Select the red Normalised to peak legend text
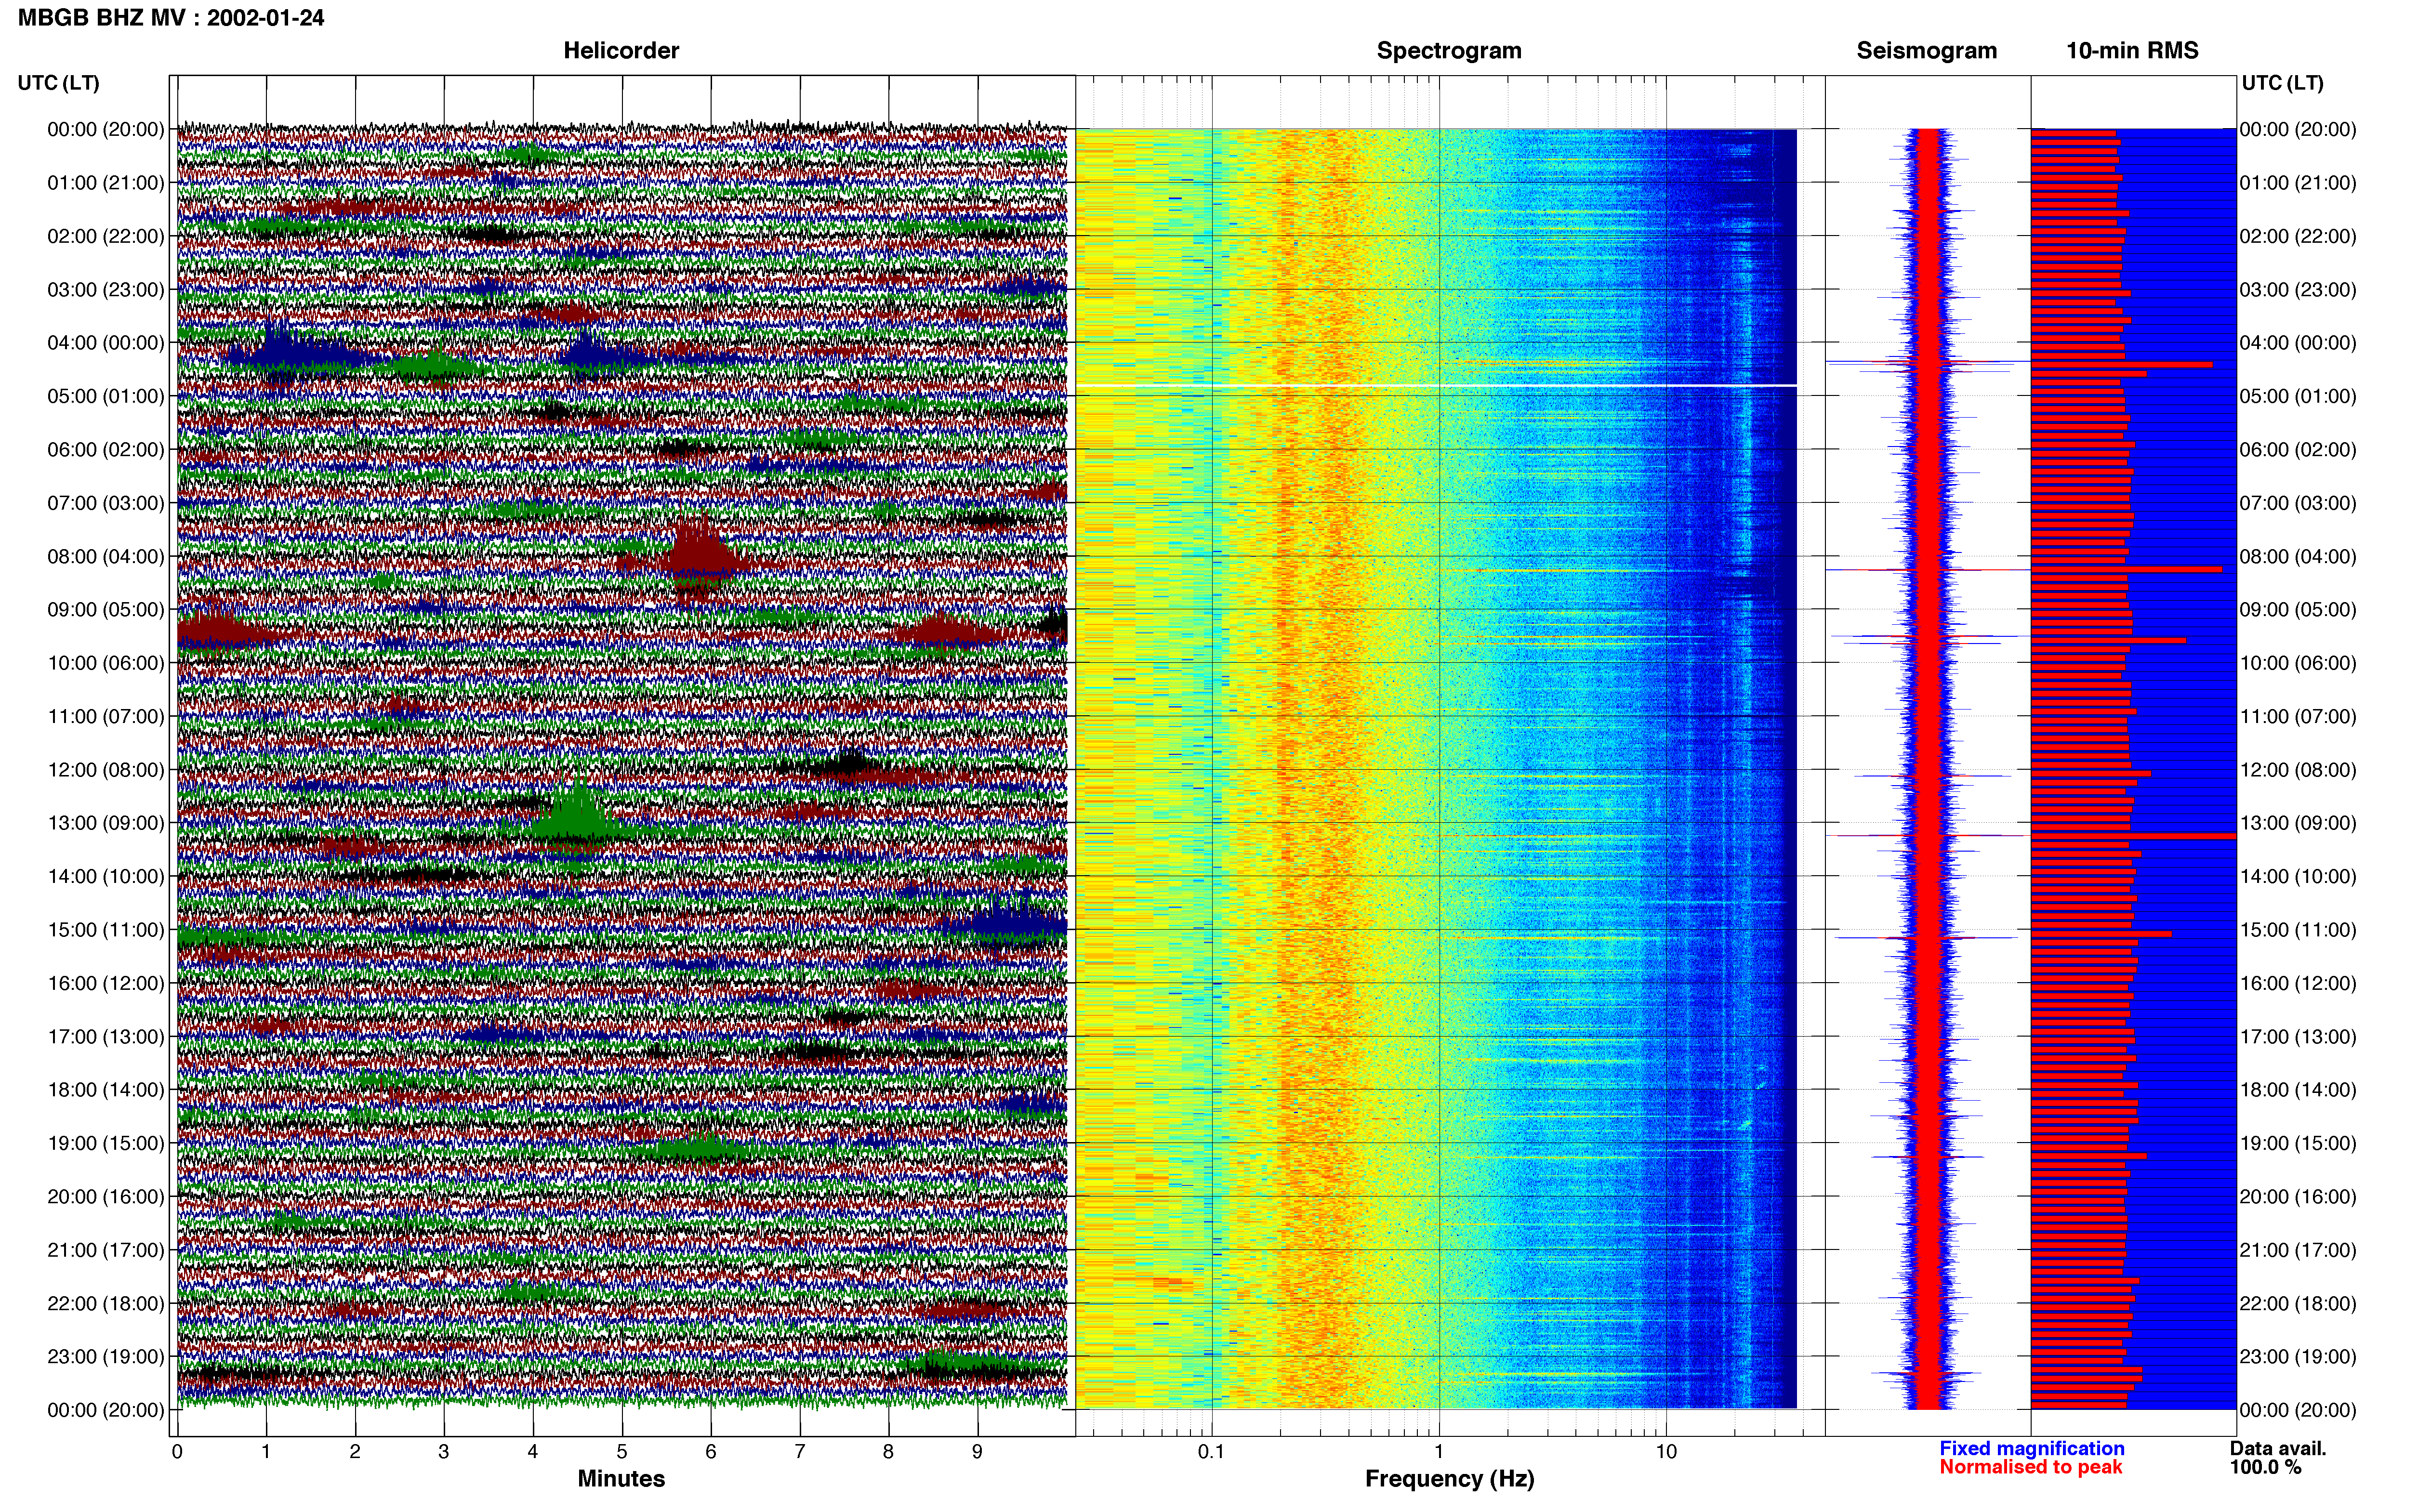 [x=2030, y=1467]
